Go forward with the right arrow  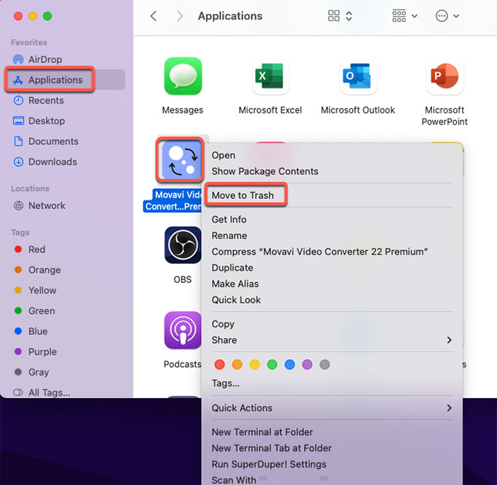pyautogui.click(x=180, y=16)
